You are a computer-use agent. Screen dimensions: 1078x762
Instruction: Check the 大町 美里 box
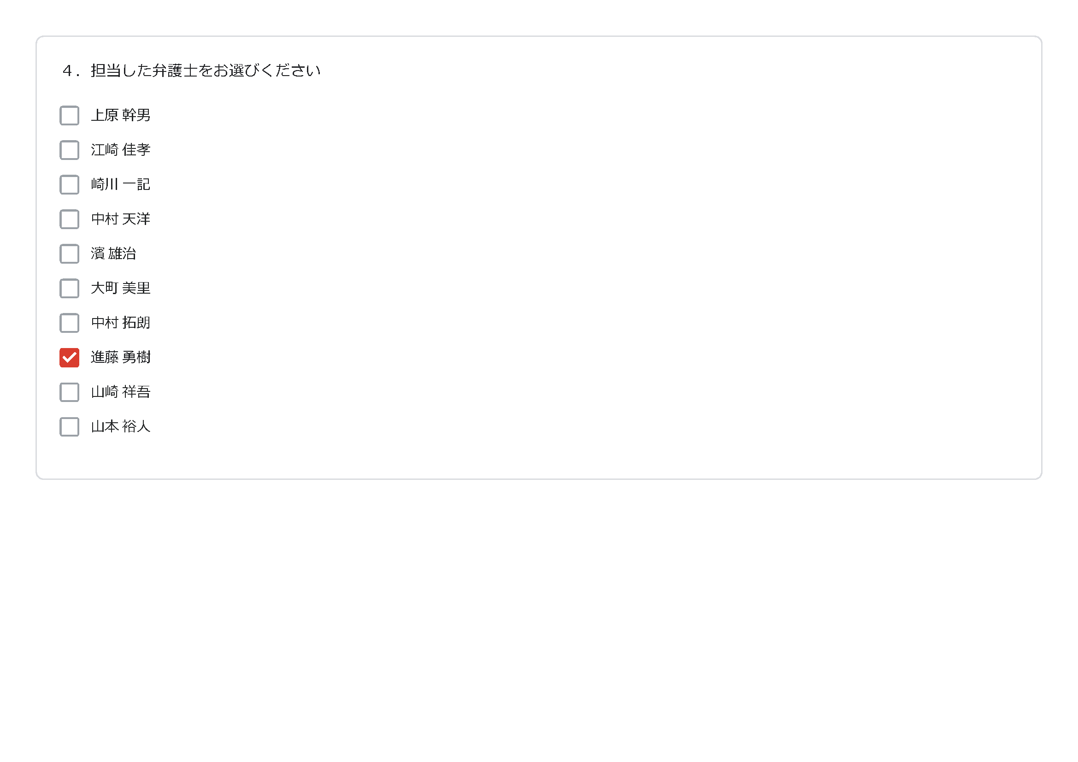tap(70, 289)
